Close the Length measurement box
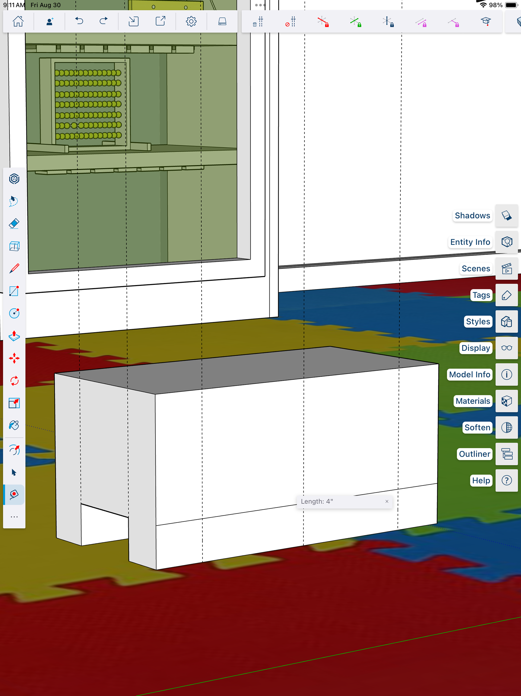The image size is (521, 696). pyautogui.click(x=387, y=501)
